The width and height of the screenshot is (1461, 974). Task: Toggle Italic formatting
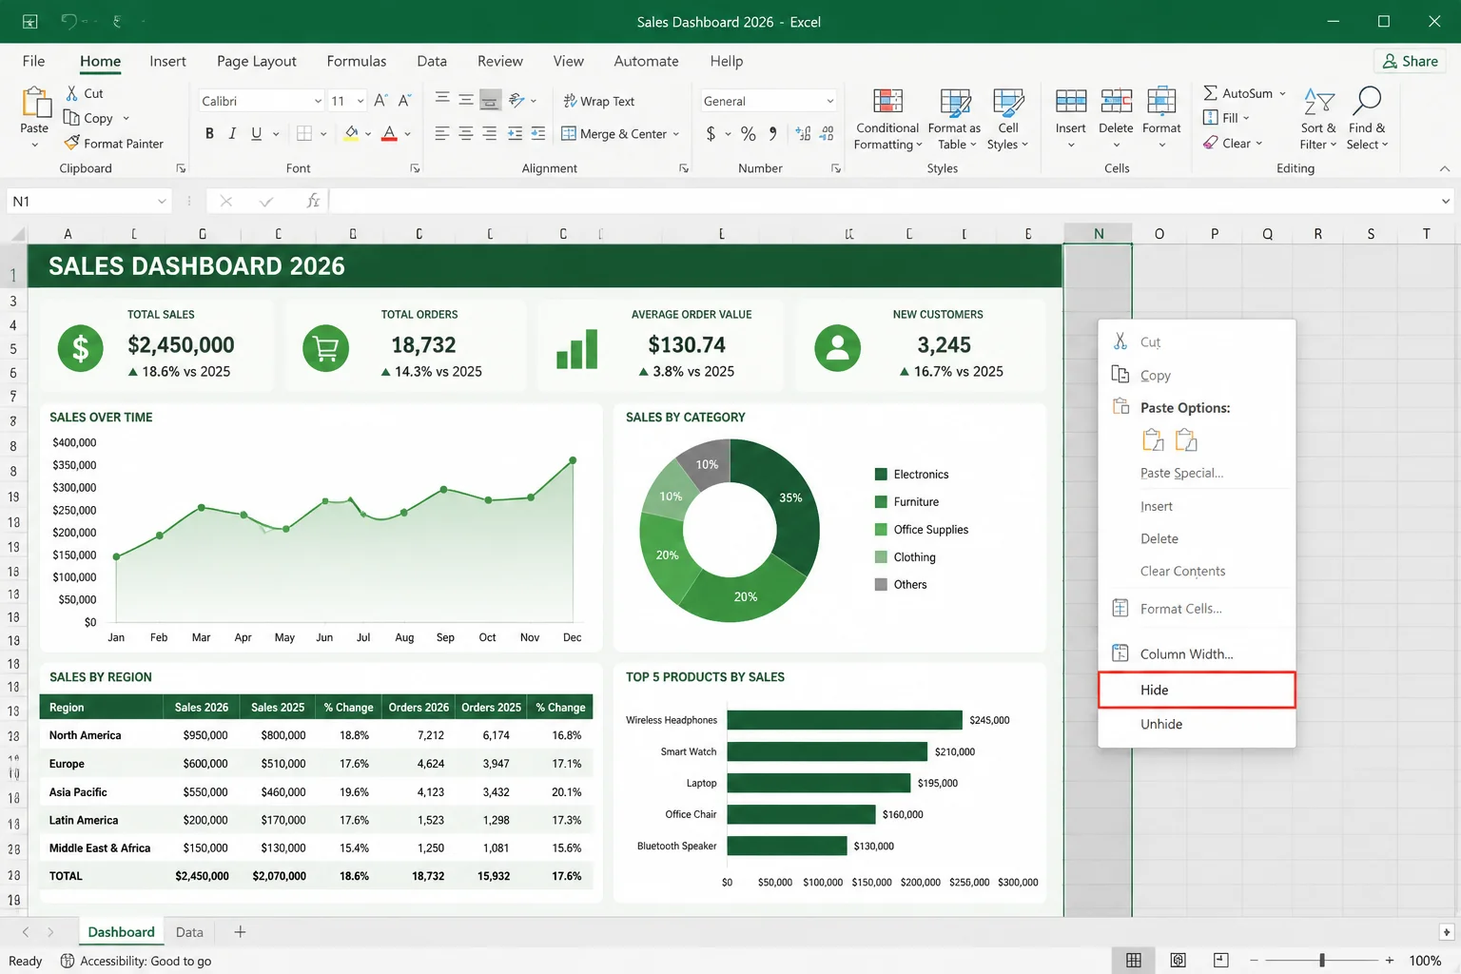[x=232, y=133]
